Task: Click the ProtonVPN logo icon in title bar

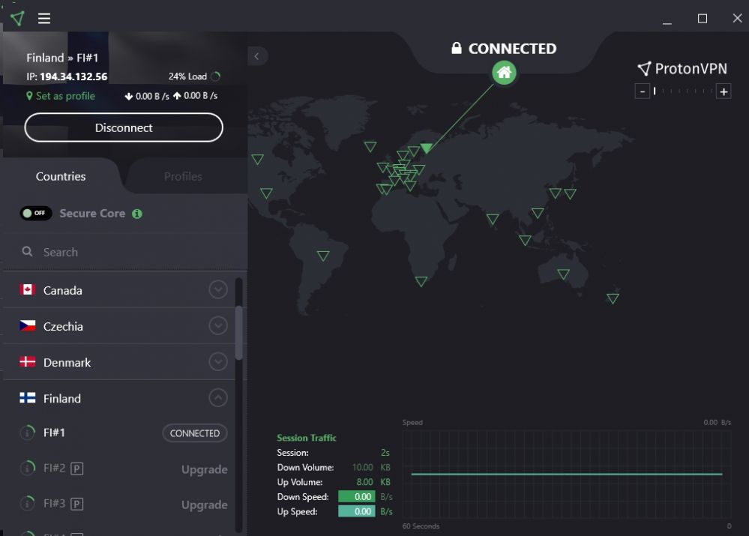Action: point(17,19)
